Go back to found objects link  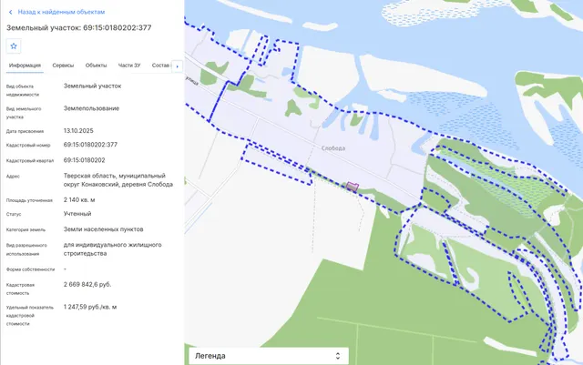61,12
